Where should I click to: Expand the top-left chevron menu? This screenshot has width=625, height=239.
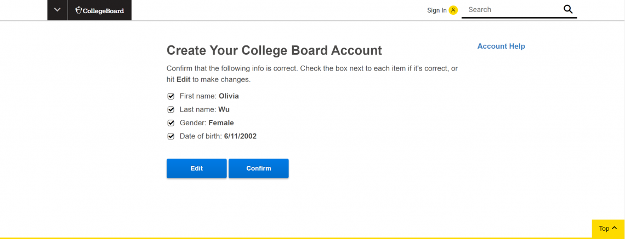coord(57,10)
